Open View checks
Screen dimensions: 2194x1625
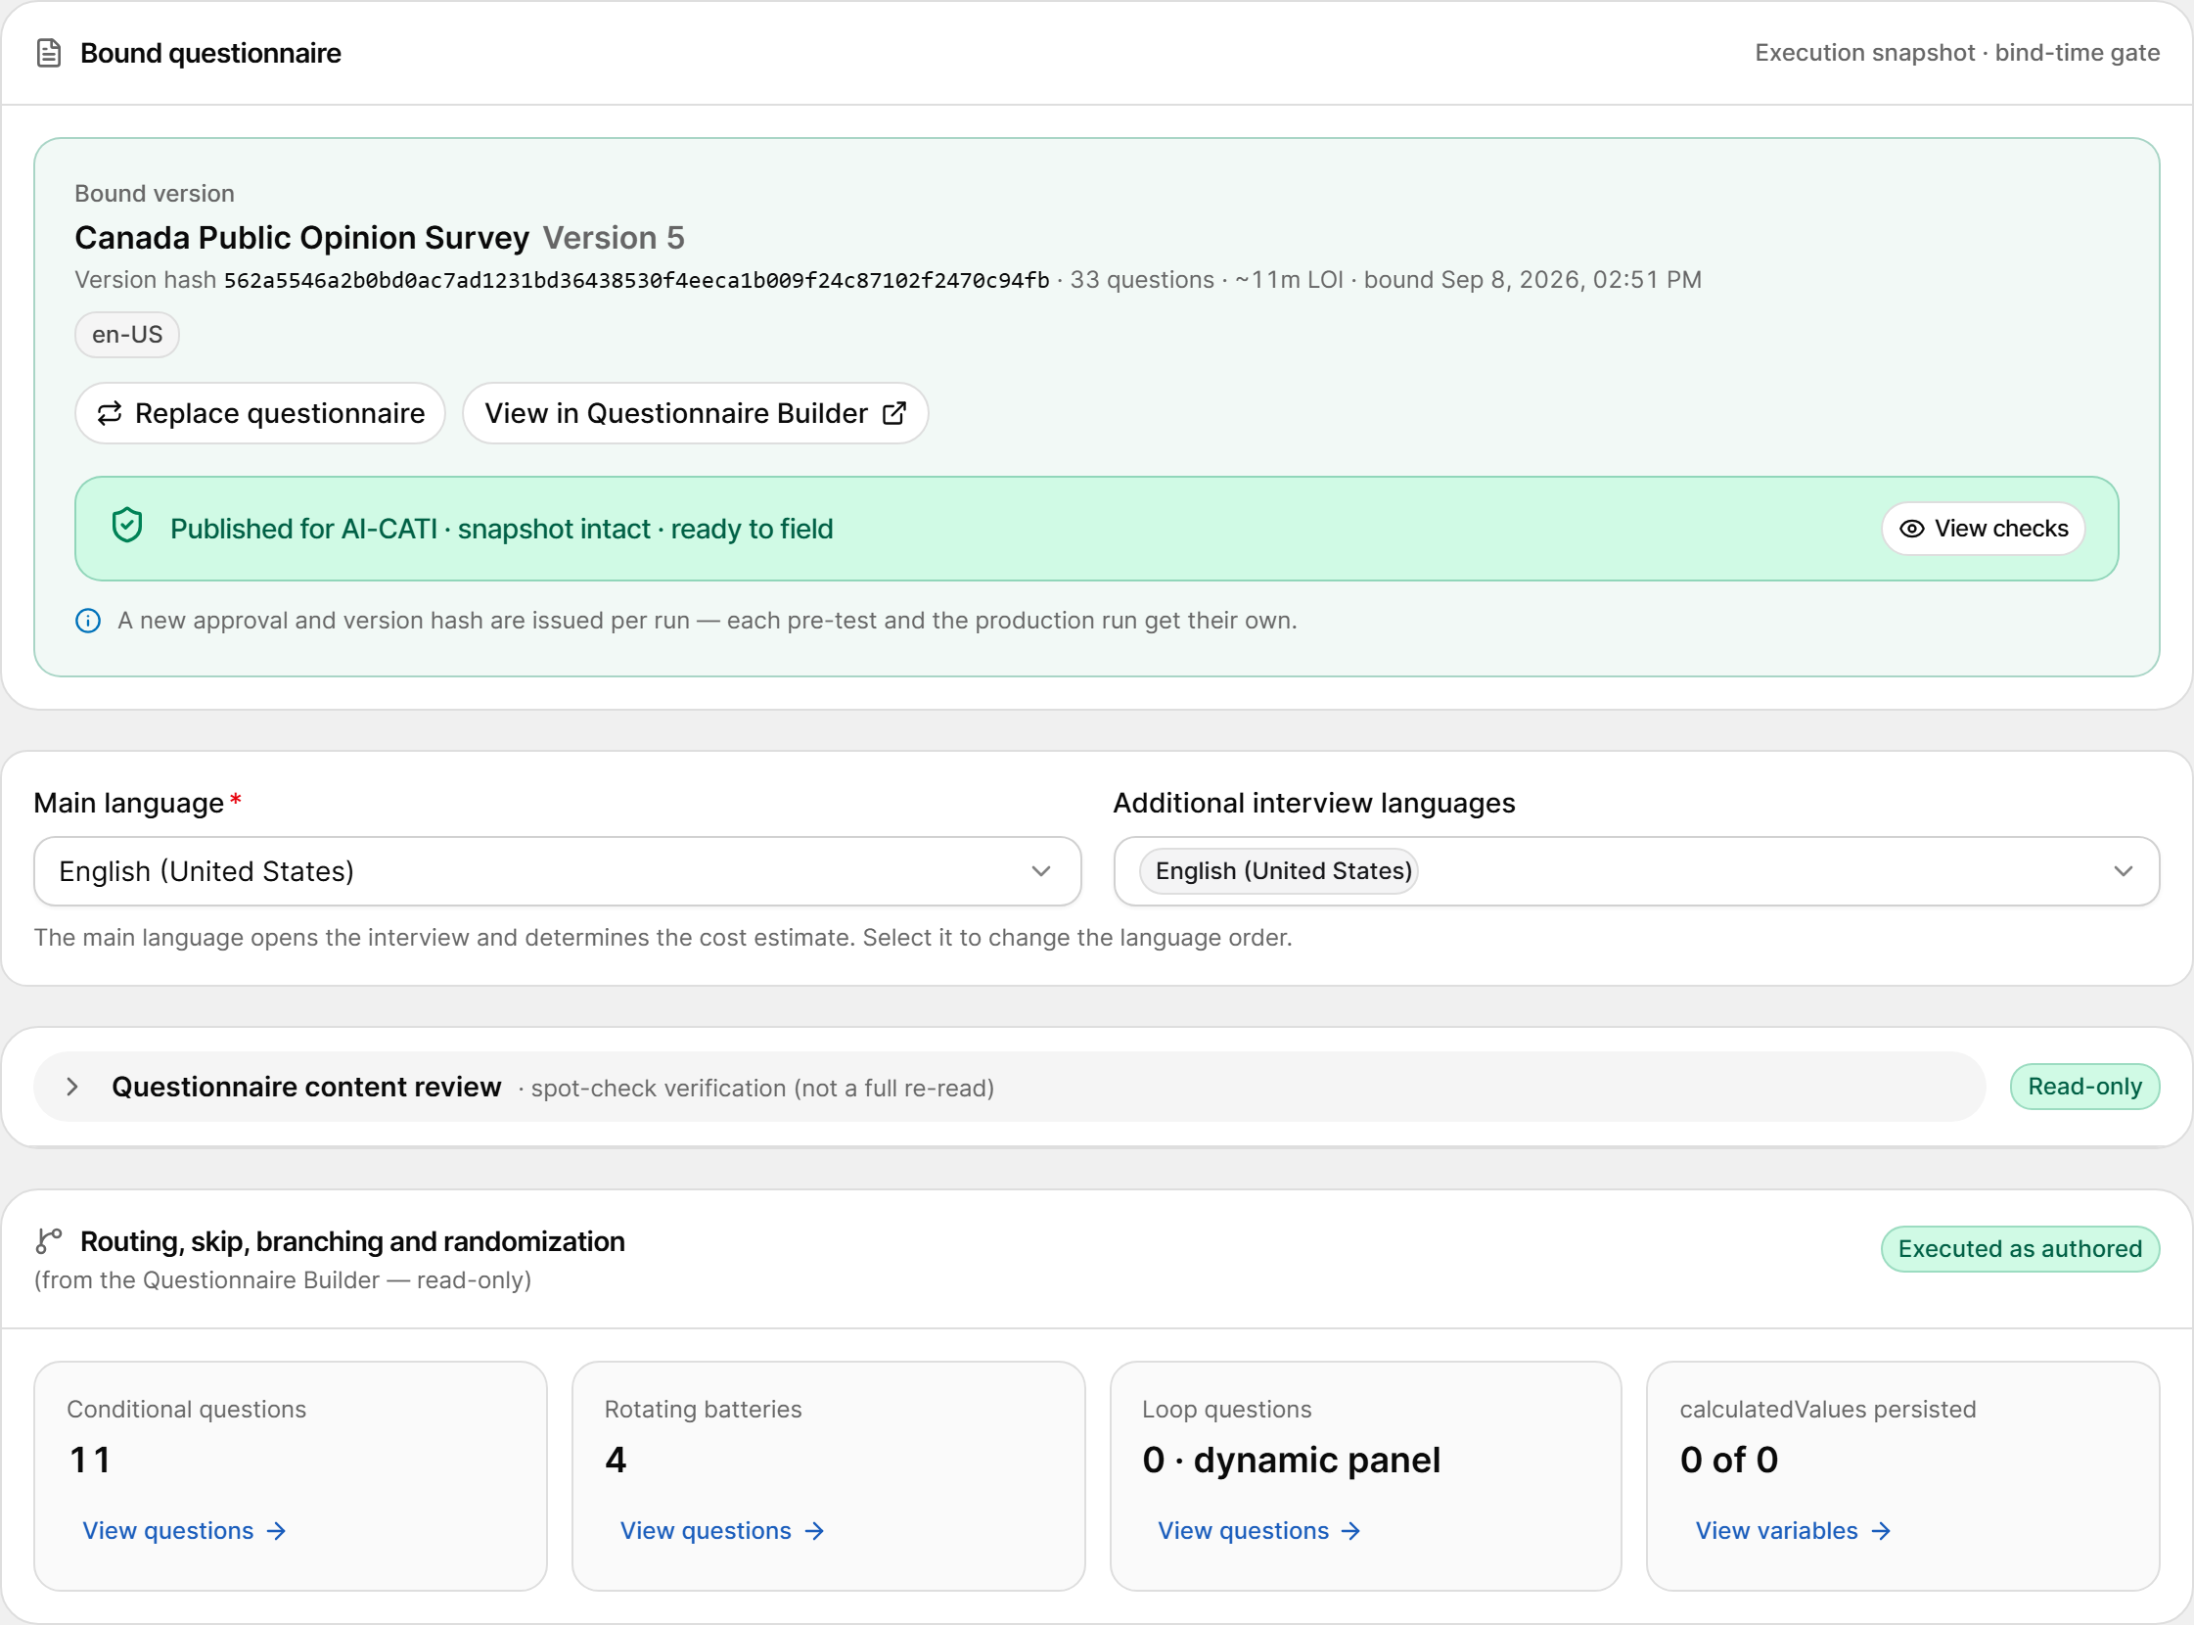click(x=1984, y=530)
